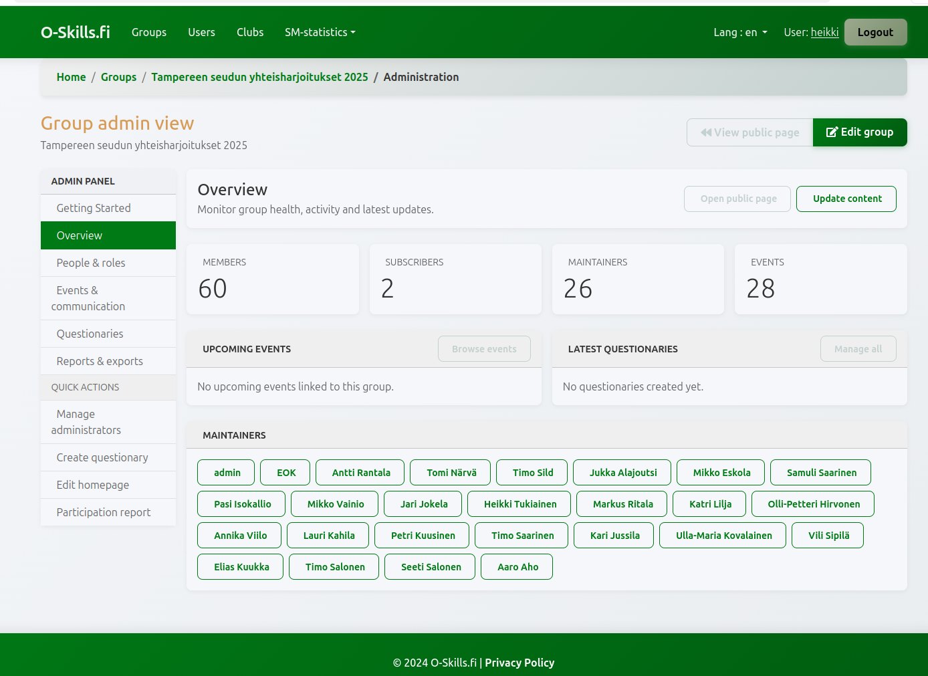Expand the Lang: en language selector

(739, 32)
